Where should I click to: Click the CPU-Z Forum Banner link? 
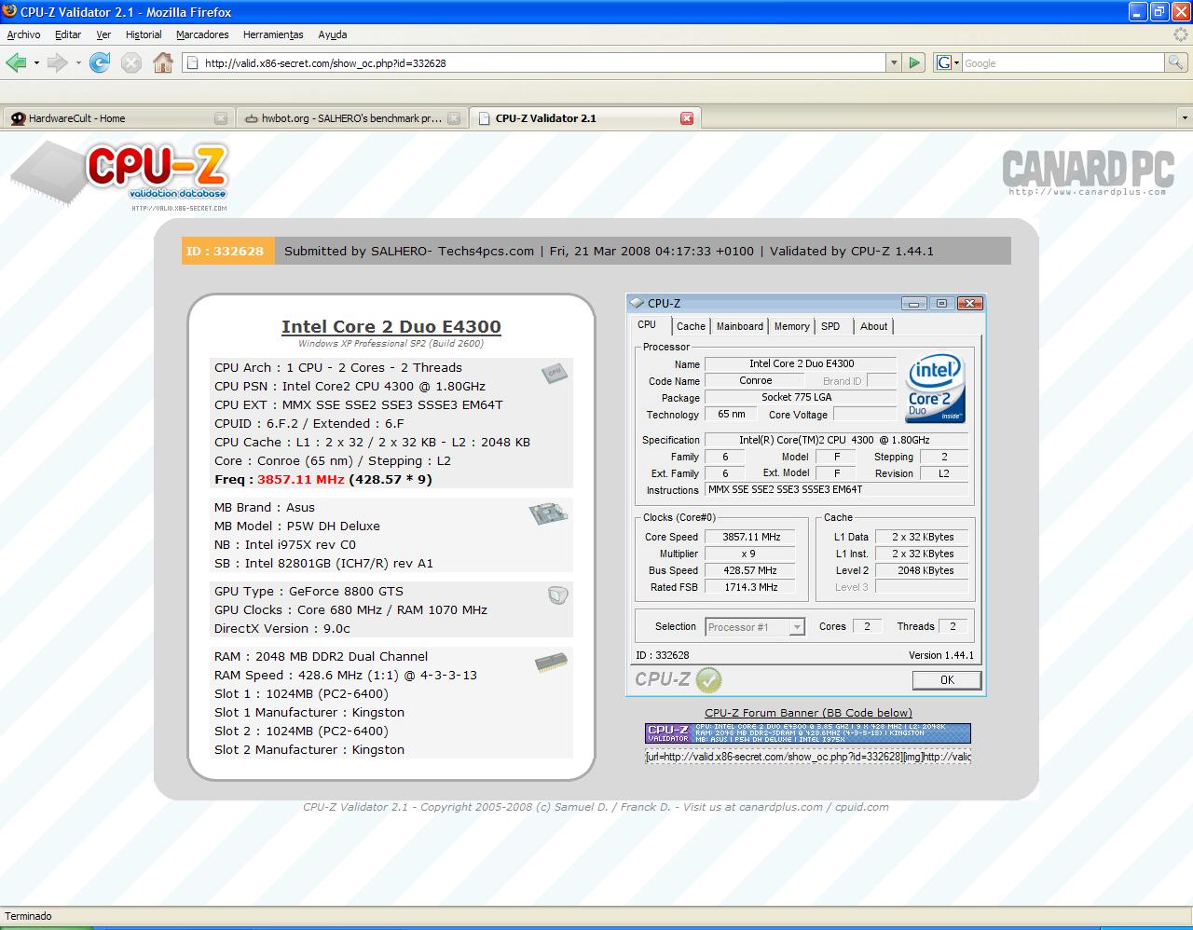point(808,713)
